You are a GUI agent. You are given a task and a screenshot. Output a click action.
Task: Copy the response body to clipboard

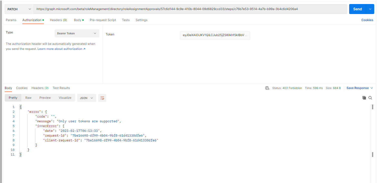(x=364, y=98)
